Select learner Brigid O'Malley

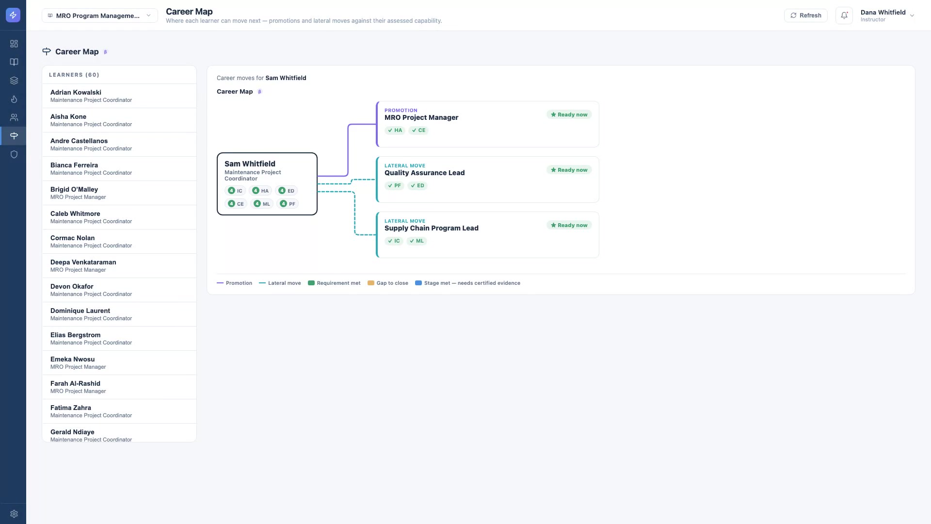(x=119, y=193)
